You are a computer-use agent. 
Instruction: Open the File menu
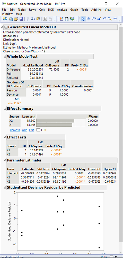point(4,10)
